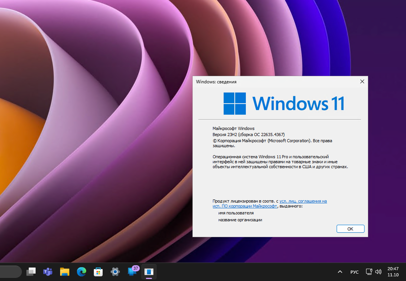Dismiss the about dialog with the X

click(x=362, y=81)
